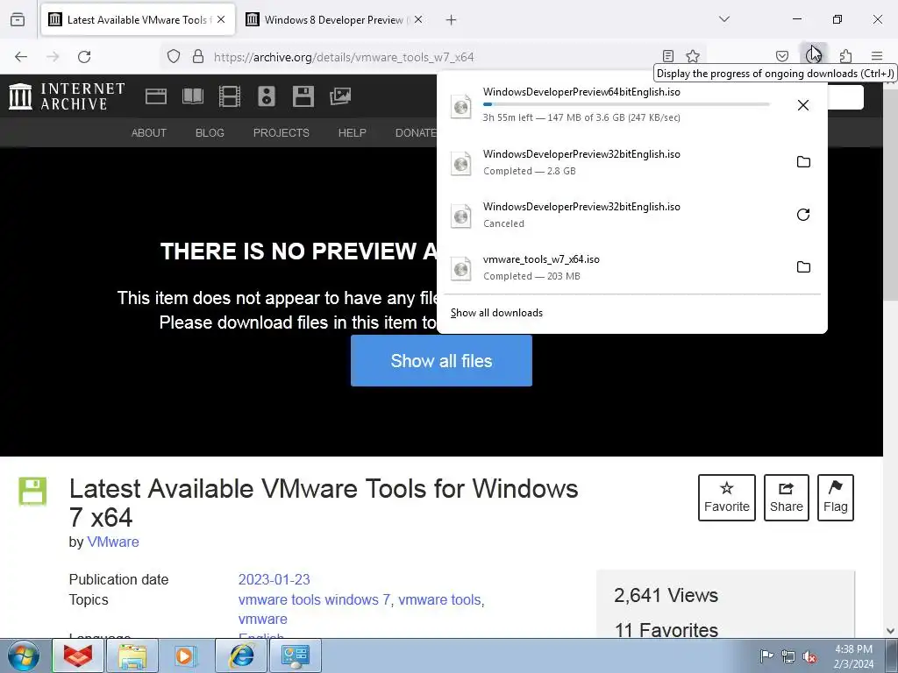The image size is (898, 673).
Task: Open the Windows Start button
Action: pyautogui.click(x=24, y=655)
